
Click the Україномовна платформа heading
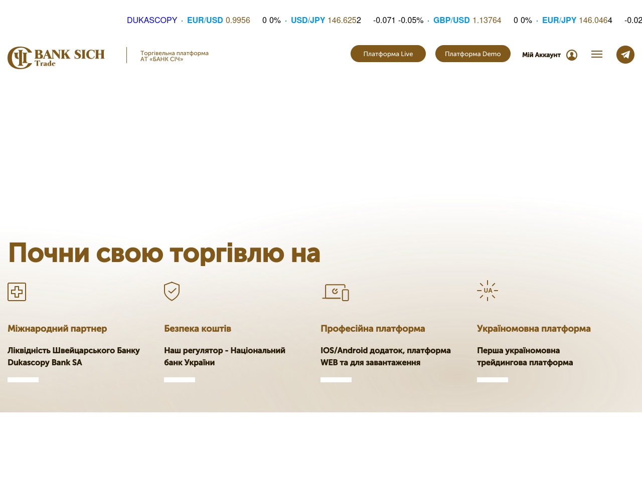coord(534,329)
